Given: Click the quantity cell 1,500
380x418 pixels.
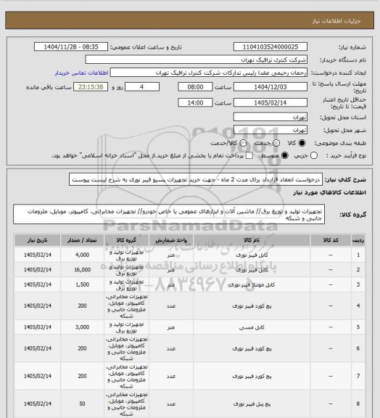Looking at the screenshot, I should click(83, 284).
